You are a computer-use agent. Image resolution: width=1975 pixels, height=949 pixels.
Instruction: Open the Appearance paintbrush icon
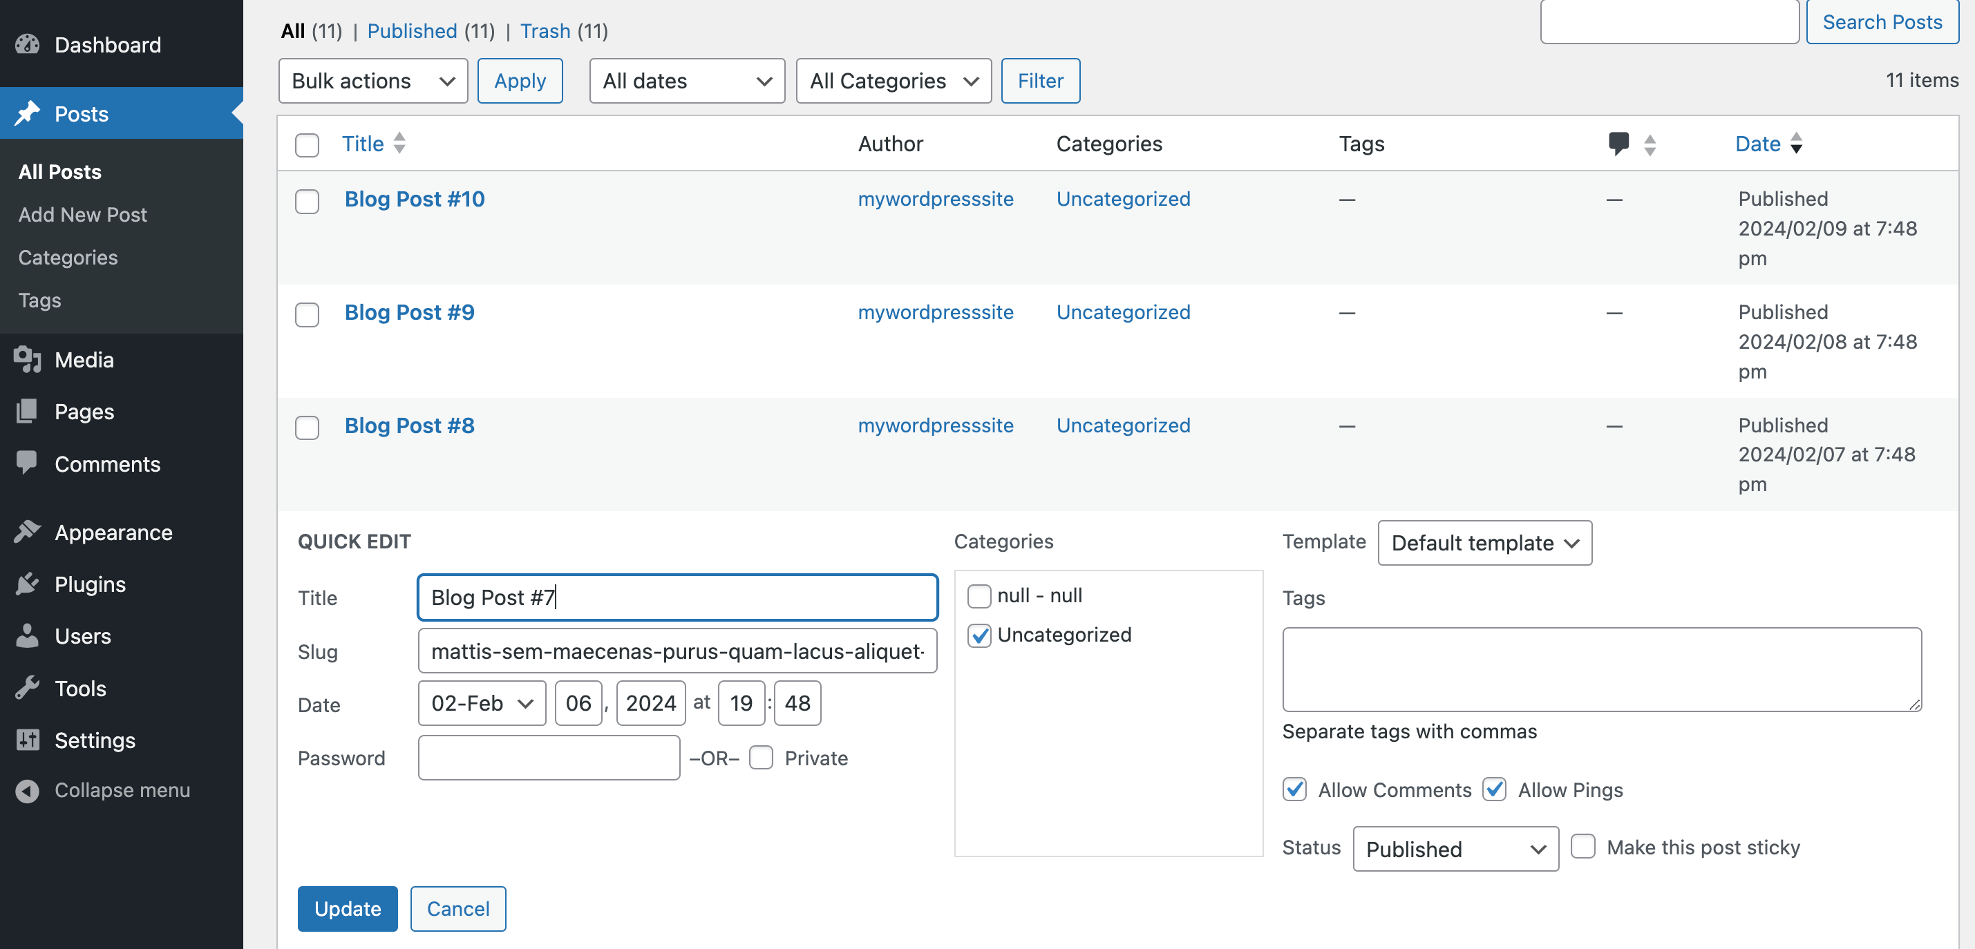27,532
